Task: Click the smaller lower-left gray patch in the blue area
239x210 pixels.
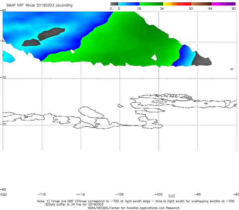Action: [31, 43]
